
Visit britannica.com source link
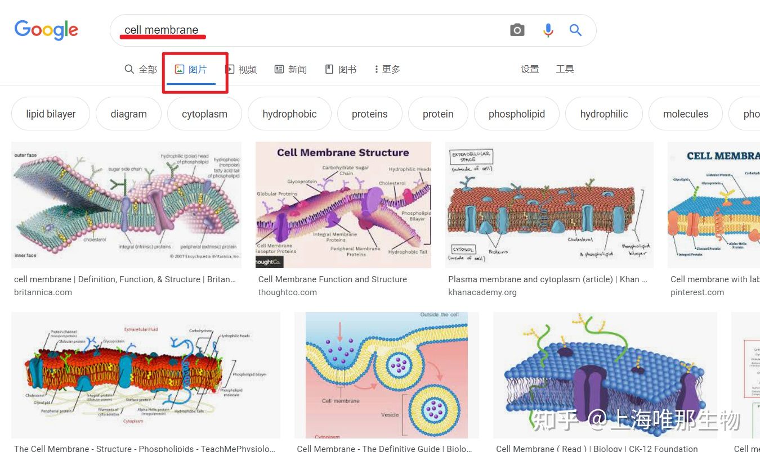[x=43, y=292]
